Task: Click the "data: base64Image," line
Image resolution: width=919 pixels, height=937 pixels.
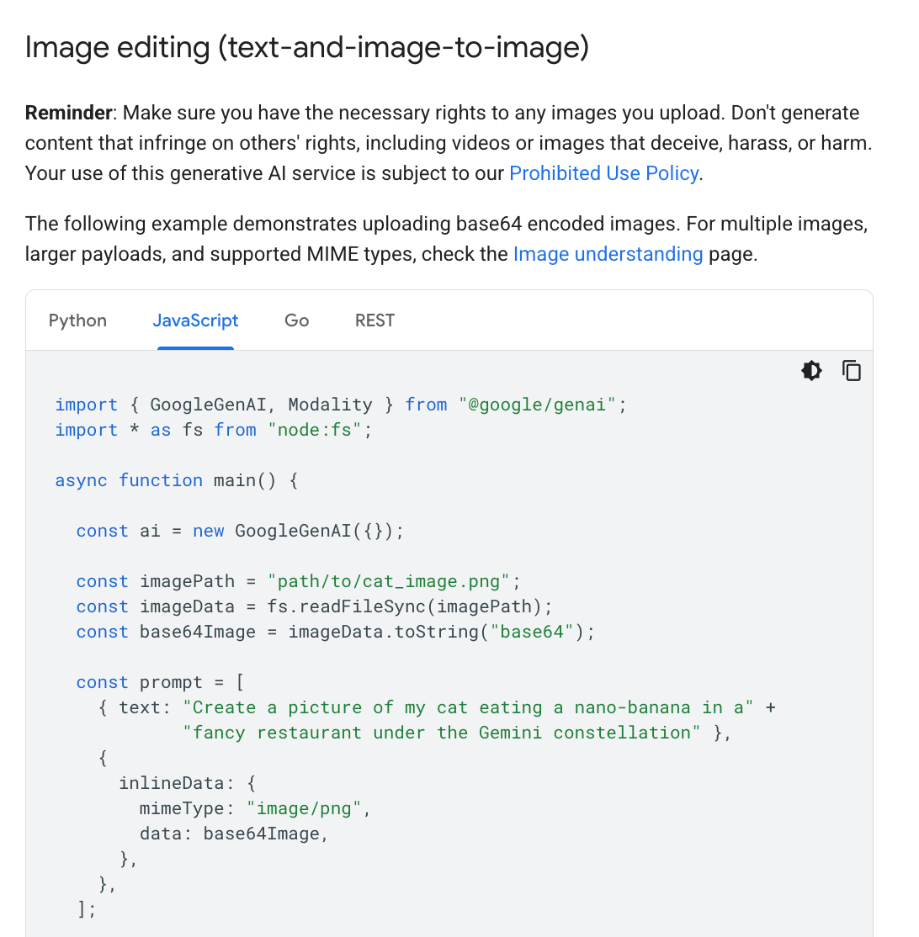Action: click(x=234, y=834)
